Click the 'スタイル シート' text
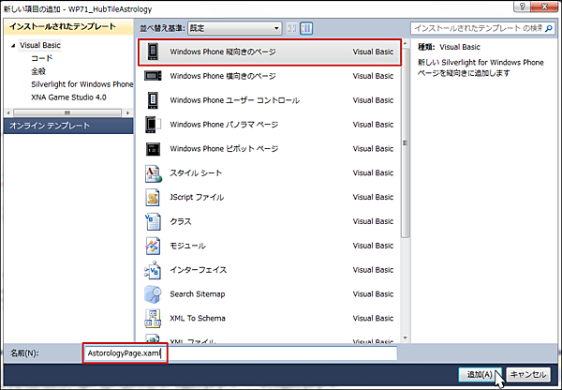This screenshot has width=562, height=390. click(196, 172)
